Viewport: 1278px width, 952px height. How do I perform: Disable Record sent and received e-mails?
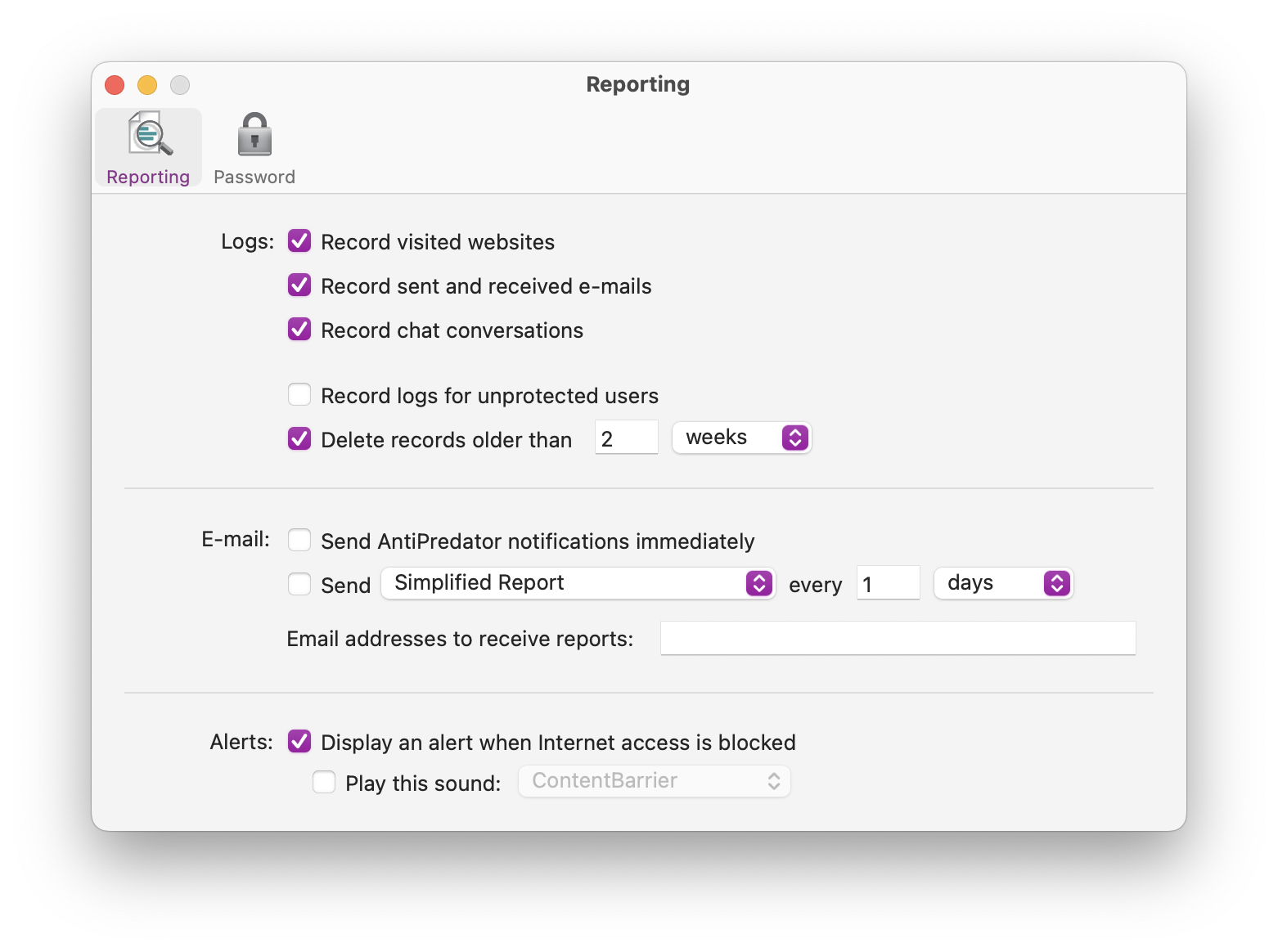pos(299,285)
